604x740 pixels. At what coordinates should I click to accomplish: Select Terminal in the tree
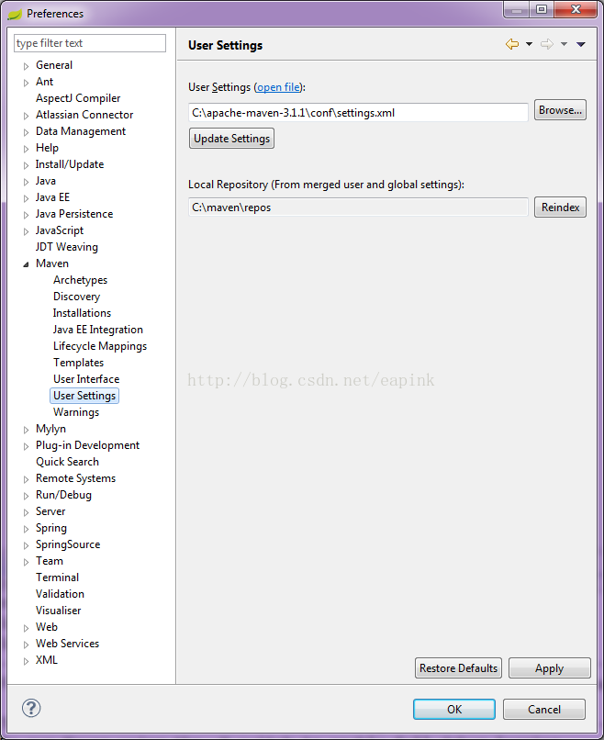[x=58, y=577]
